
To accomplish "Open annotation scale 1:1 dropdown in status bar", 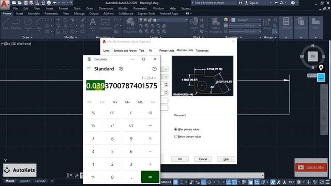I will tap(291, 182).
